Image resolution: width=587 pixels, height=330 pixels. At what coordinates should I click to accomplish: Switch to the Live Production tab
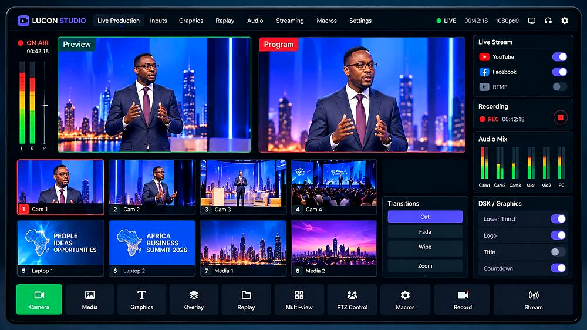[119, 21]
